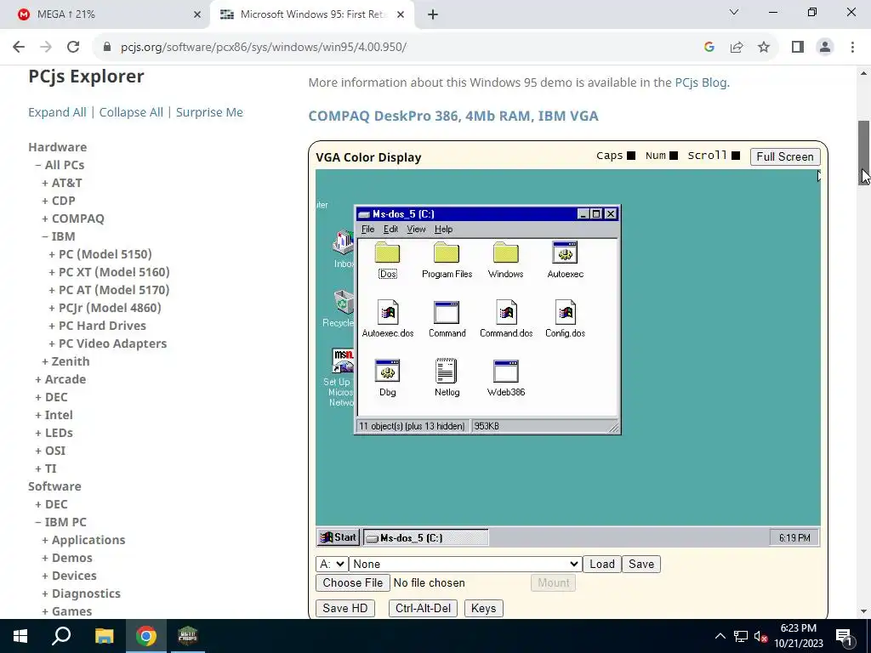
Task: Open the notification center icon
Action: (x=844, y=636)
